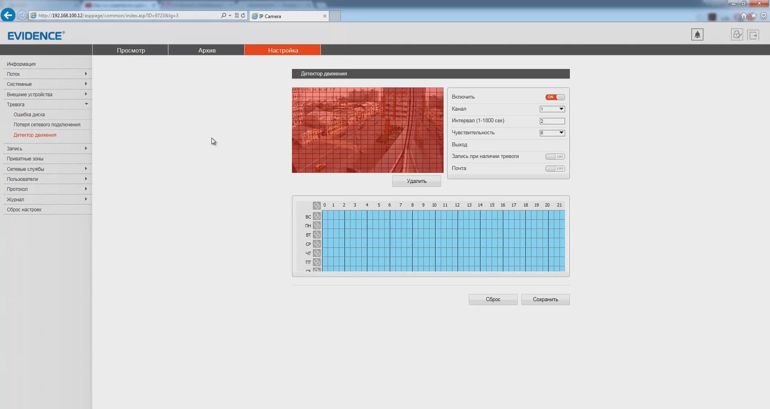Open the Чувствительность dropdown

point(552,133)
